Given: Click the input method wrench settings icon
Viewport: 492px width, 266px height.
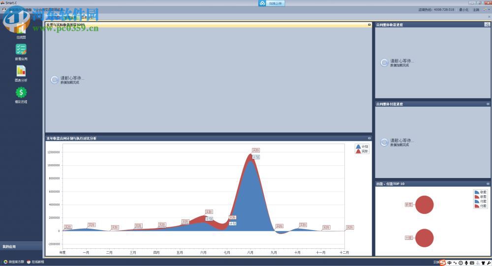Looking at the screenshot, I should click(489, 263).
